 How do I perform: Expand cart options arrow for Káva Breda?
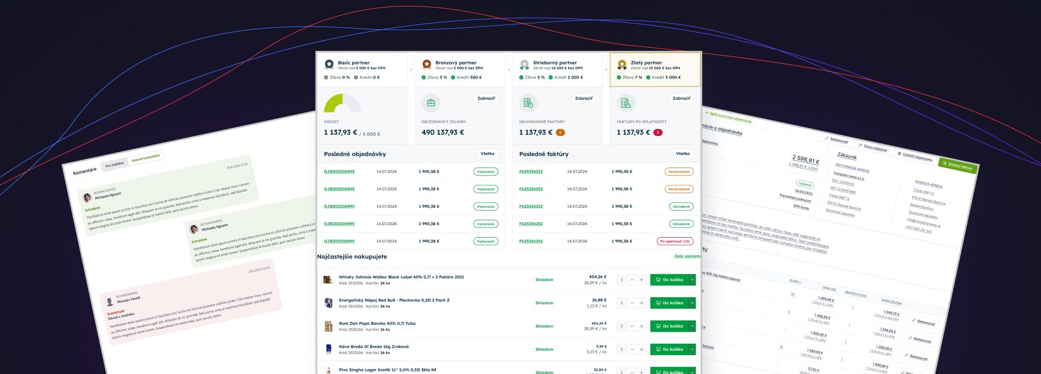click(692, 350)
